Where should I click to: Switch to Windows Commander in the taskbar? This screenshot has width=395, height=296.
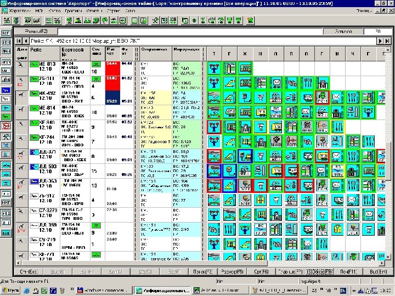104,291
